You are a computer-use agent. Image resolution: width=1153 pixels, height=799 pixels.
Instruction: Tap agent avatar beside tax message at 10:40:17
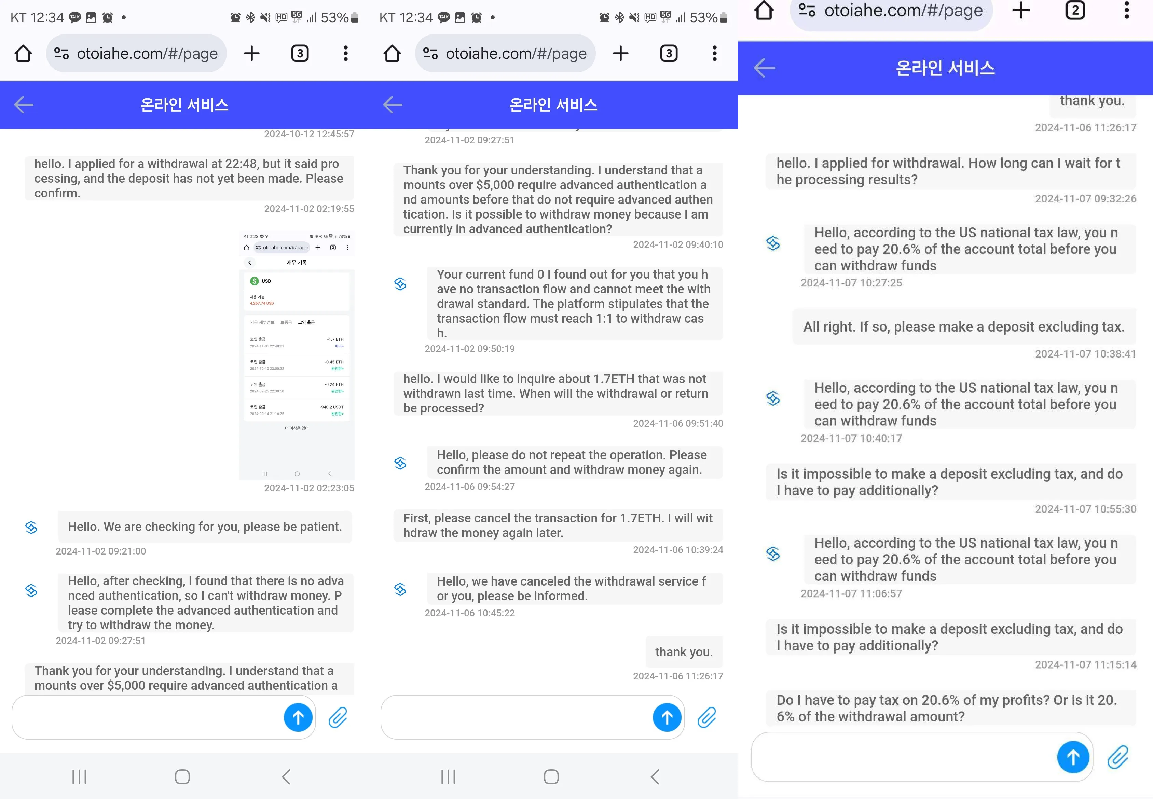[x=773, y=398]
